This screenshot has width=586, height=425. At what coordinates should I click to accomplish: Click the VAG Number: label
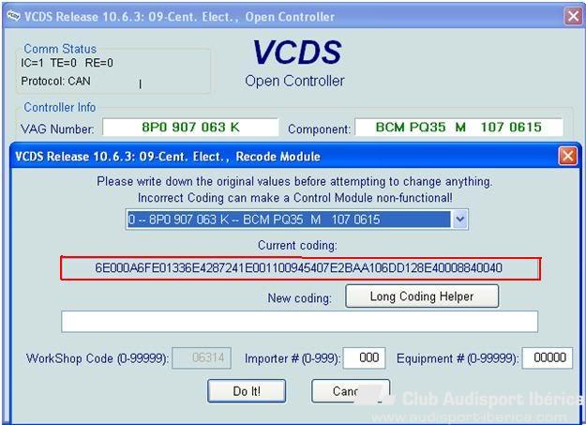[x=57, y=129]
